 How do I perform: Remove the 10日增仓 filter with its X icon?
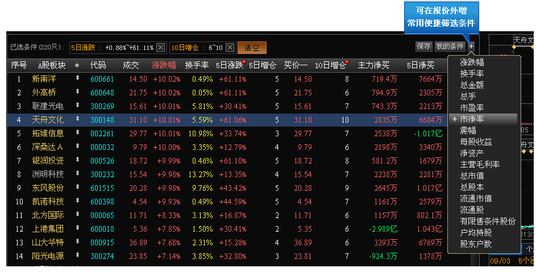[230, 48]
